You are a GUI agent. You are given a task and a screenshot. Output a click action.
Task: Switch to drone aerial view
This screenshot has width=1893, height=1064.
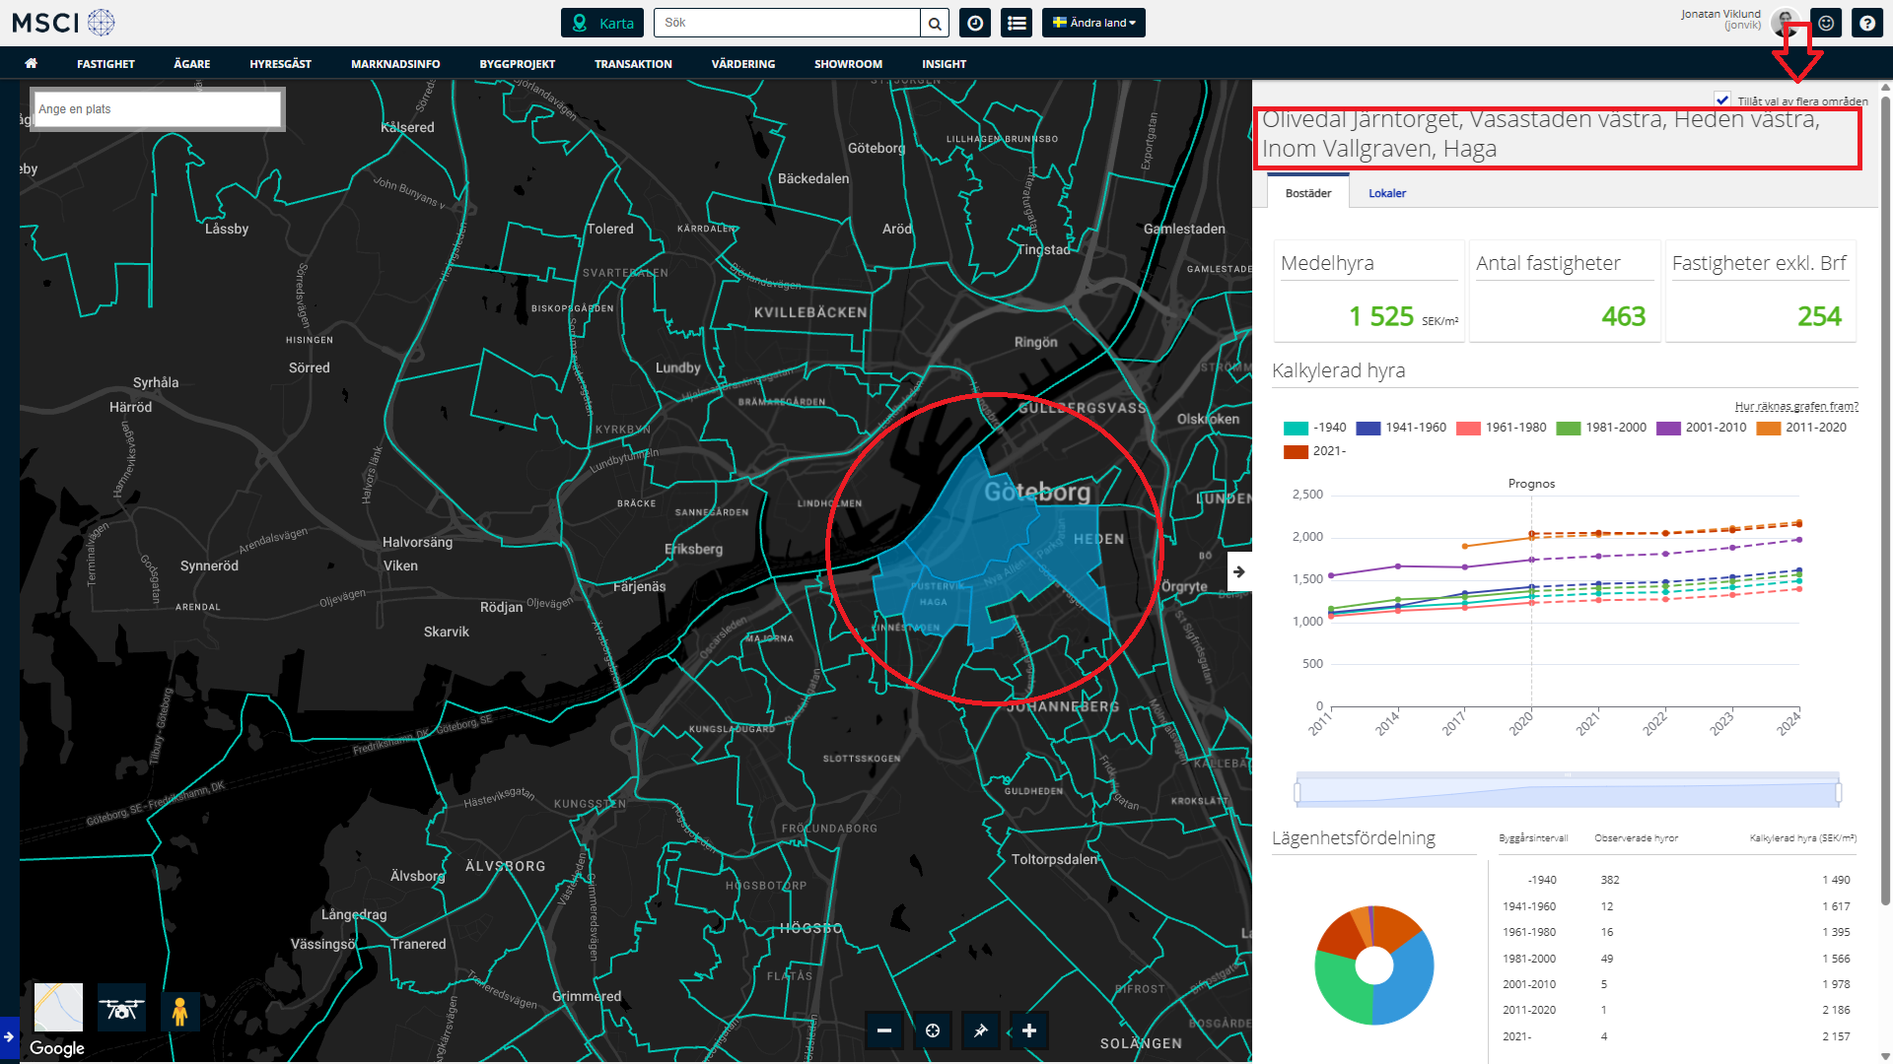click(x=121, y=1009)
